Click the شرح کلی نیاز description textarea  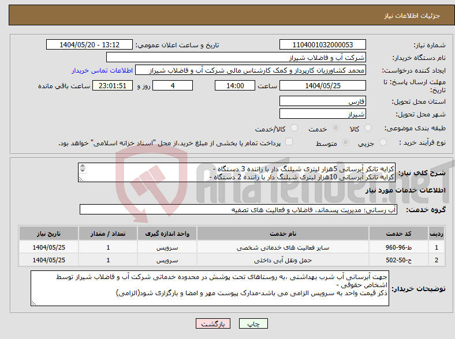pos(237,172)
